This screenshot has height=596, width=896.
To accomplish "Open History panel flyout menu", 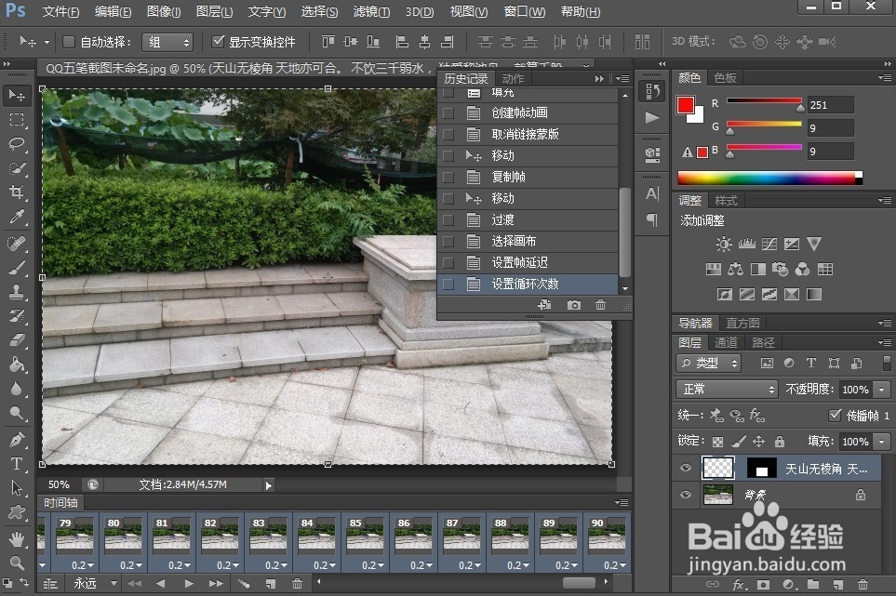I will coord(622,79).
